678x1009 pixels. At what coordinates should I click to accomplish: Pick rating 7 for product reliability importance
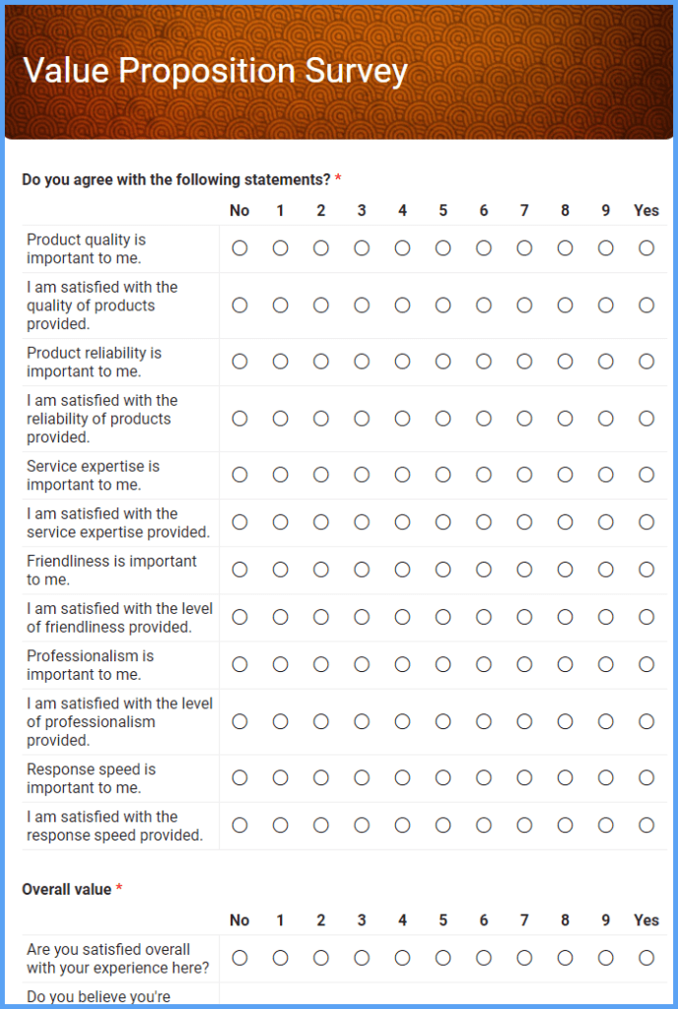coord(523,361)
